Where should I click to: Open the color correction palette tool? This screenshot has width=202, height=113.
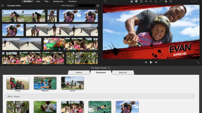click(136, 1)
